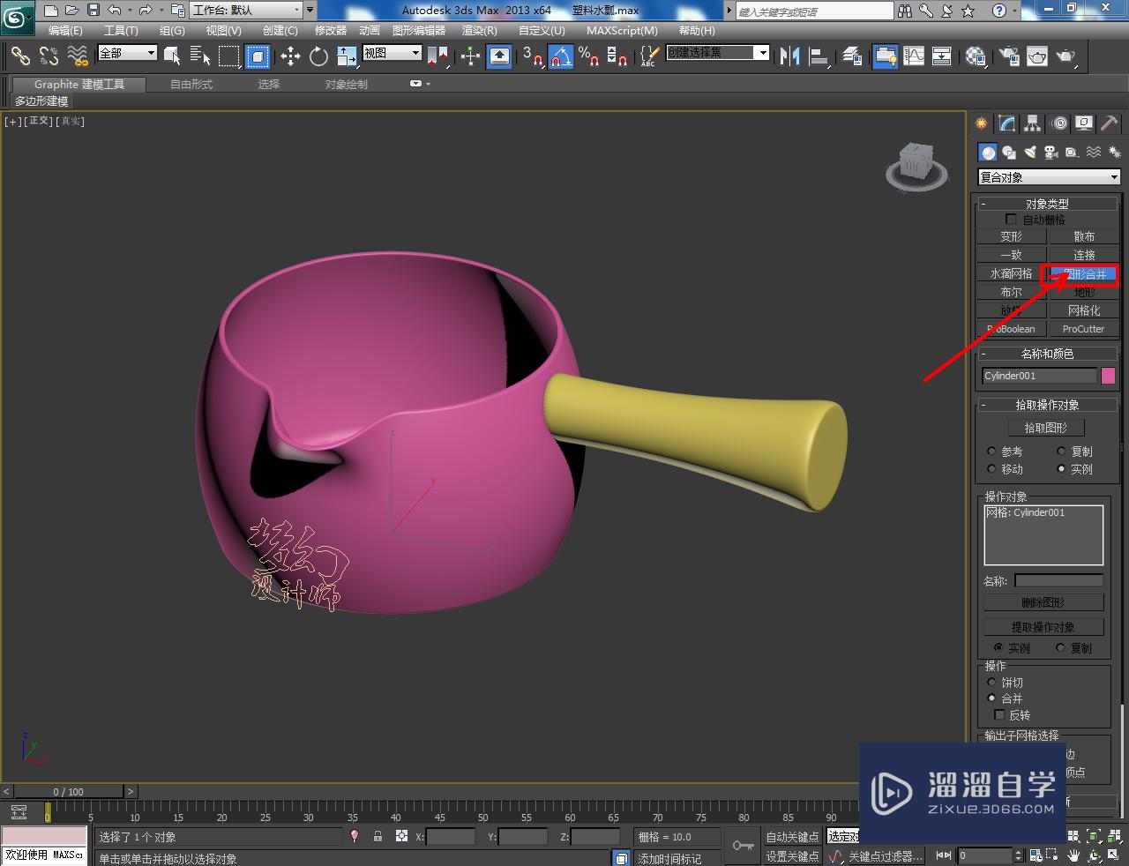
Task: Click the Align tool
Action: click(819, 56)
